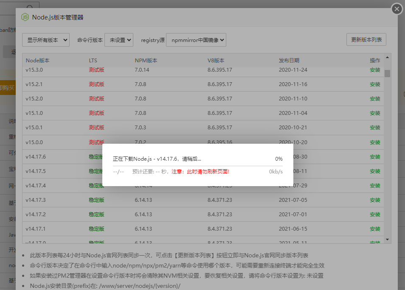
Task: Install Node v15.1.0 via 安装 link
Action: coord(375,113)
